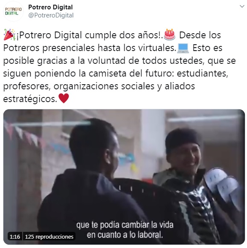The width and height of the screenshot is (247, 248).
Task: Click the phrase 'camiseta del futuro'
Action: [x=130, y=74]
